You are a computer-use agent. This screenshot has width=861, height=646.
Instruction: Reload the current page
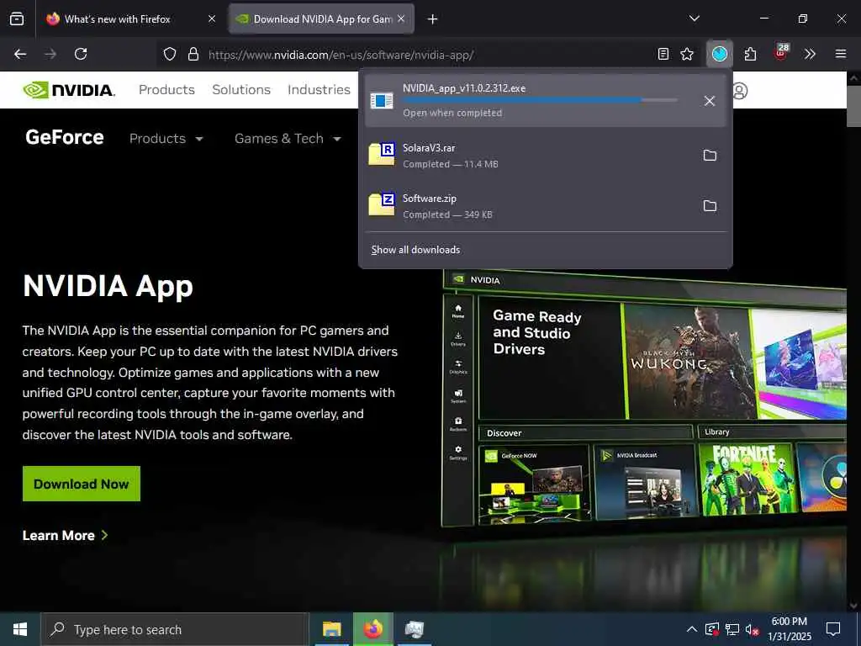[81, 54]
